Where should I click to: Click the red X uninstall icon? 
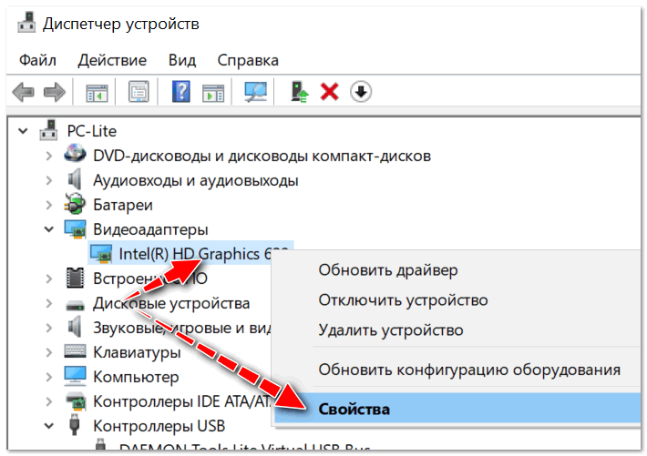point(329,92)
